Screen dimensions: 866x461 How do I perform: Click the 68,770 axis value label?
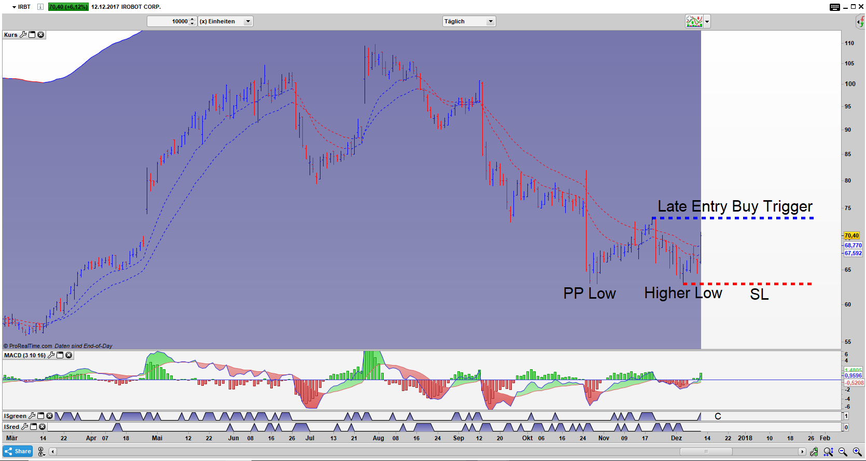point(853,245)
